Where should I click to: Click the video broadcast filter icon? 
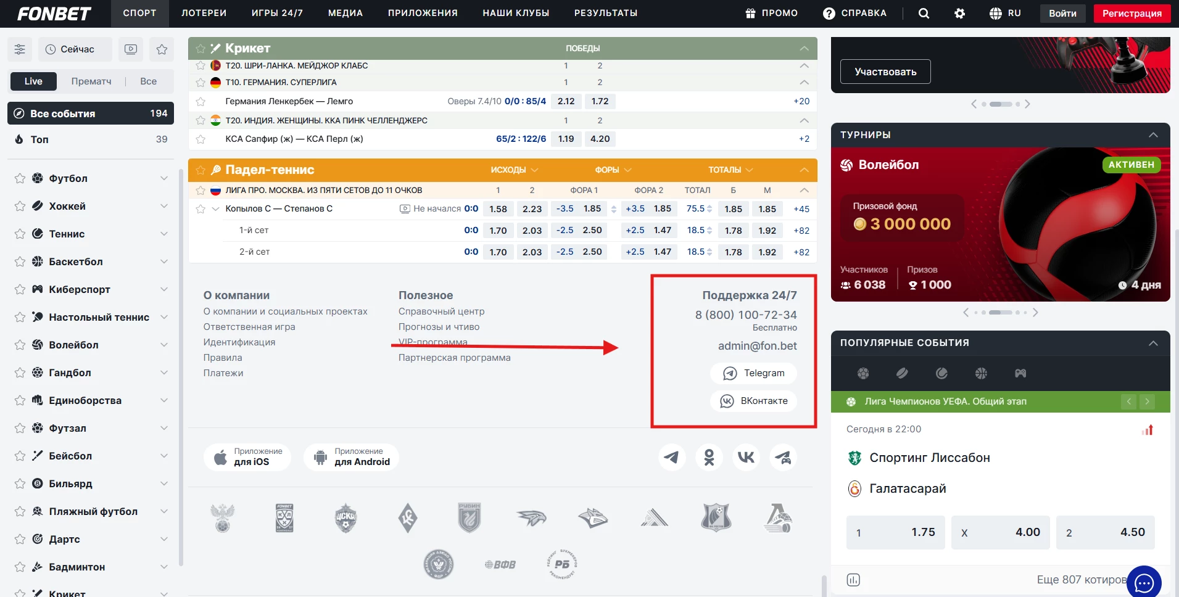click(131, 49)
